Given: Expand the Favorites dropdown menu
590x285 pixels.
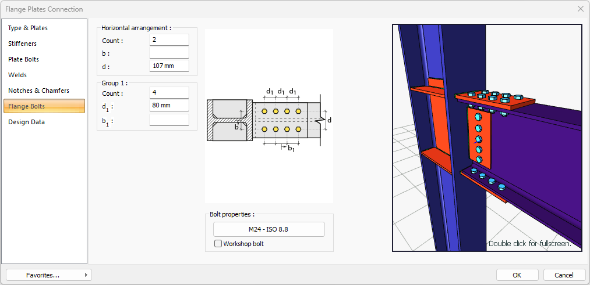Looking at the screenshot, I should [x=48, y=275].
